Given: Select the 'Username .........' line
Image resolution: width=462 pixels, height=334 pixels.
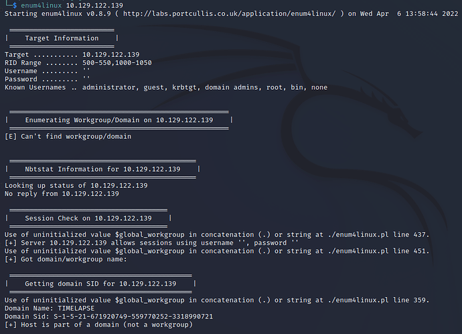Looking at the screenshot, I should tap(47, 71).
